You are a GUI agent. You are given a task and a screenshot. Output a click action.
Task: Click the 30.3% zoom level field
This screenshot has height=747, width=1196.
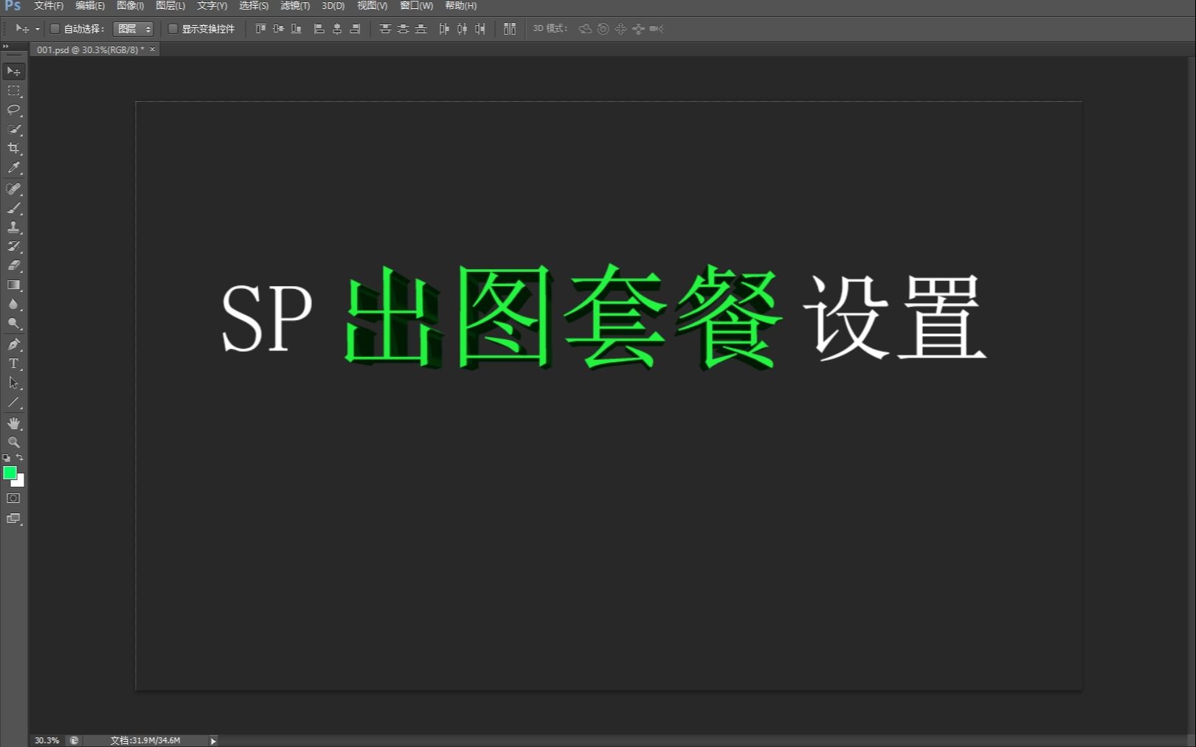[46, 740]
